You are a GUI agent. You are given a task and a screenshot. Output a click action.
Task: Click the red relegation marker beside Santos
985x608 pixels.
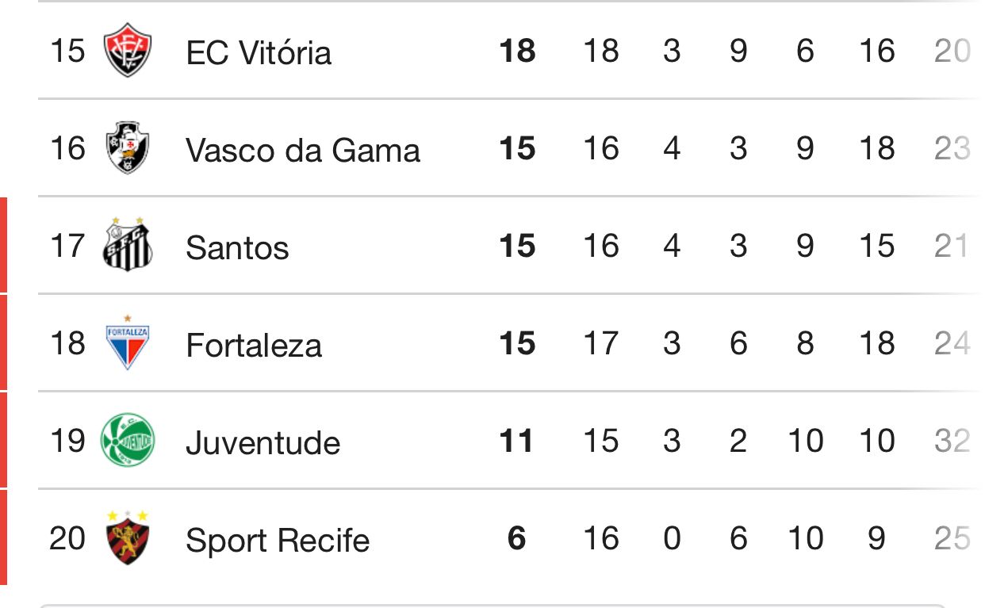[3, 245]
